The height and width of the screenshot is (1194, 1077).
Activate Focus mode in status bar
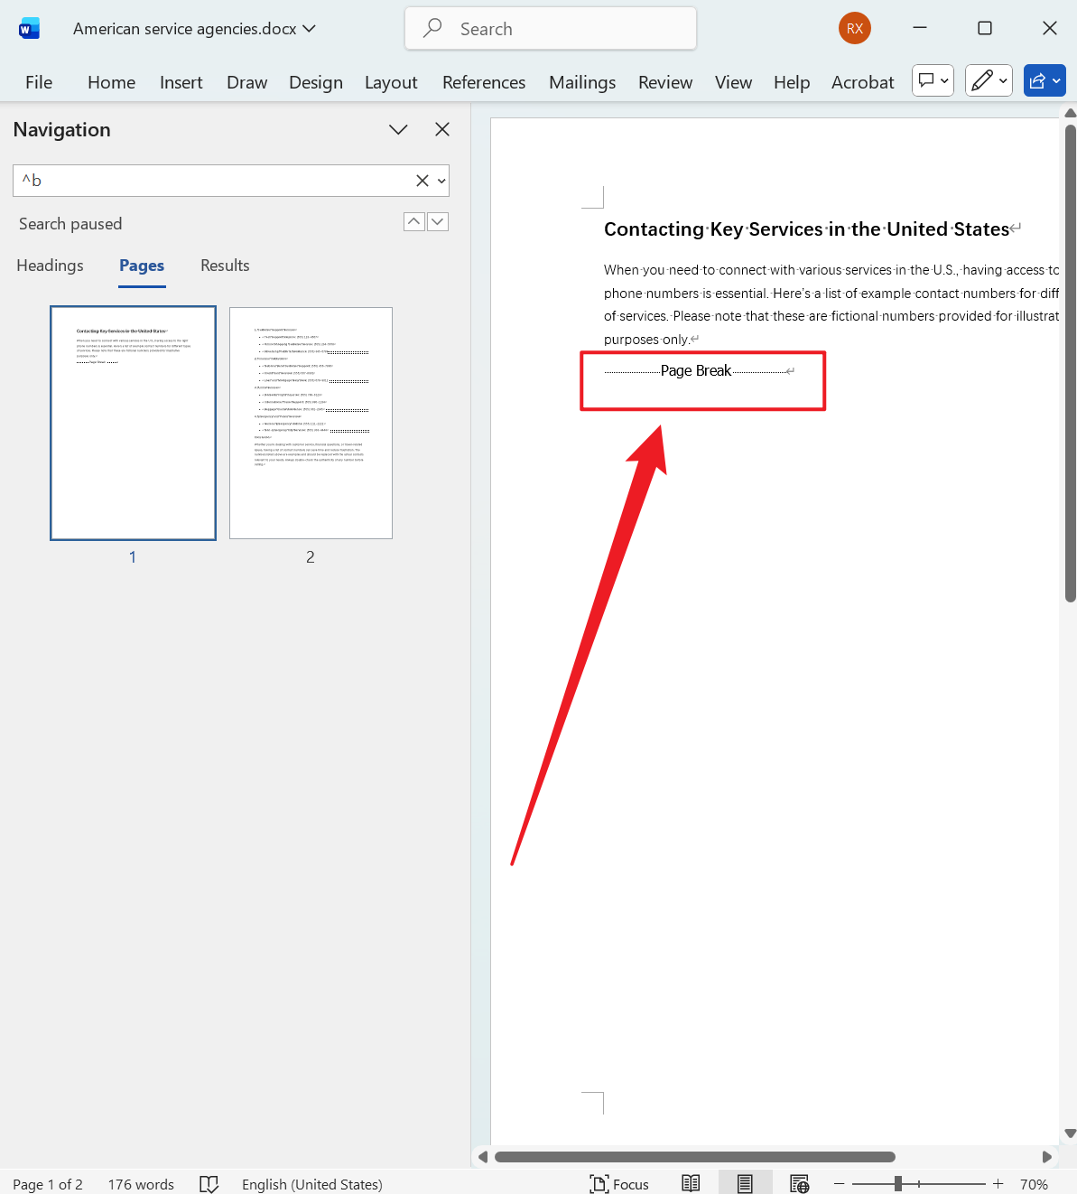[619, 1182]
